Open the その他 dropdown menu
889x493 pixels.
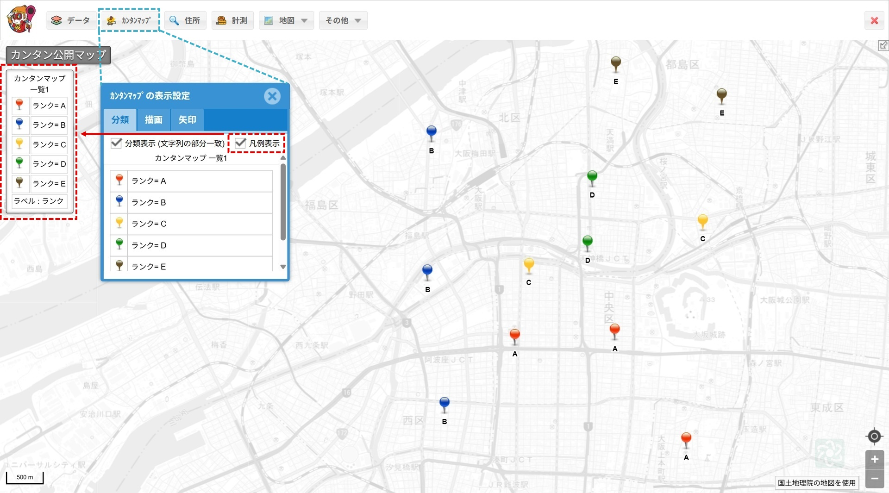click(343, 20)
